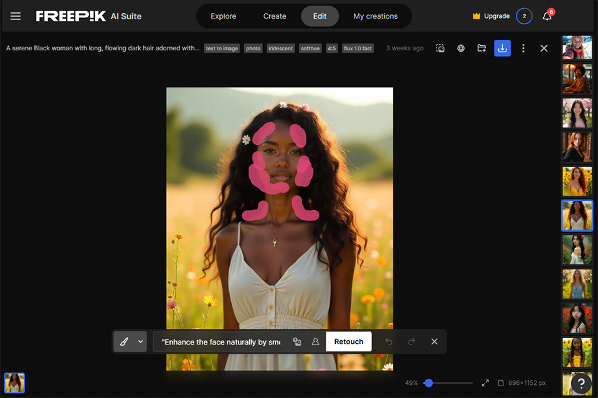The height and width of the screenshot is (398, 598).
Task: Undo the last brush stroke
Action: 389,341
